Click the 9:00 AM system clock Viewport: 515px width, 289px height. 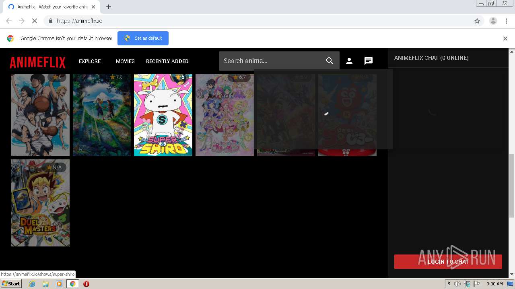[494, 284]
